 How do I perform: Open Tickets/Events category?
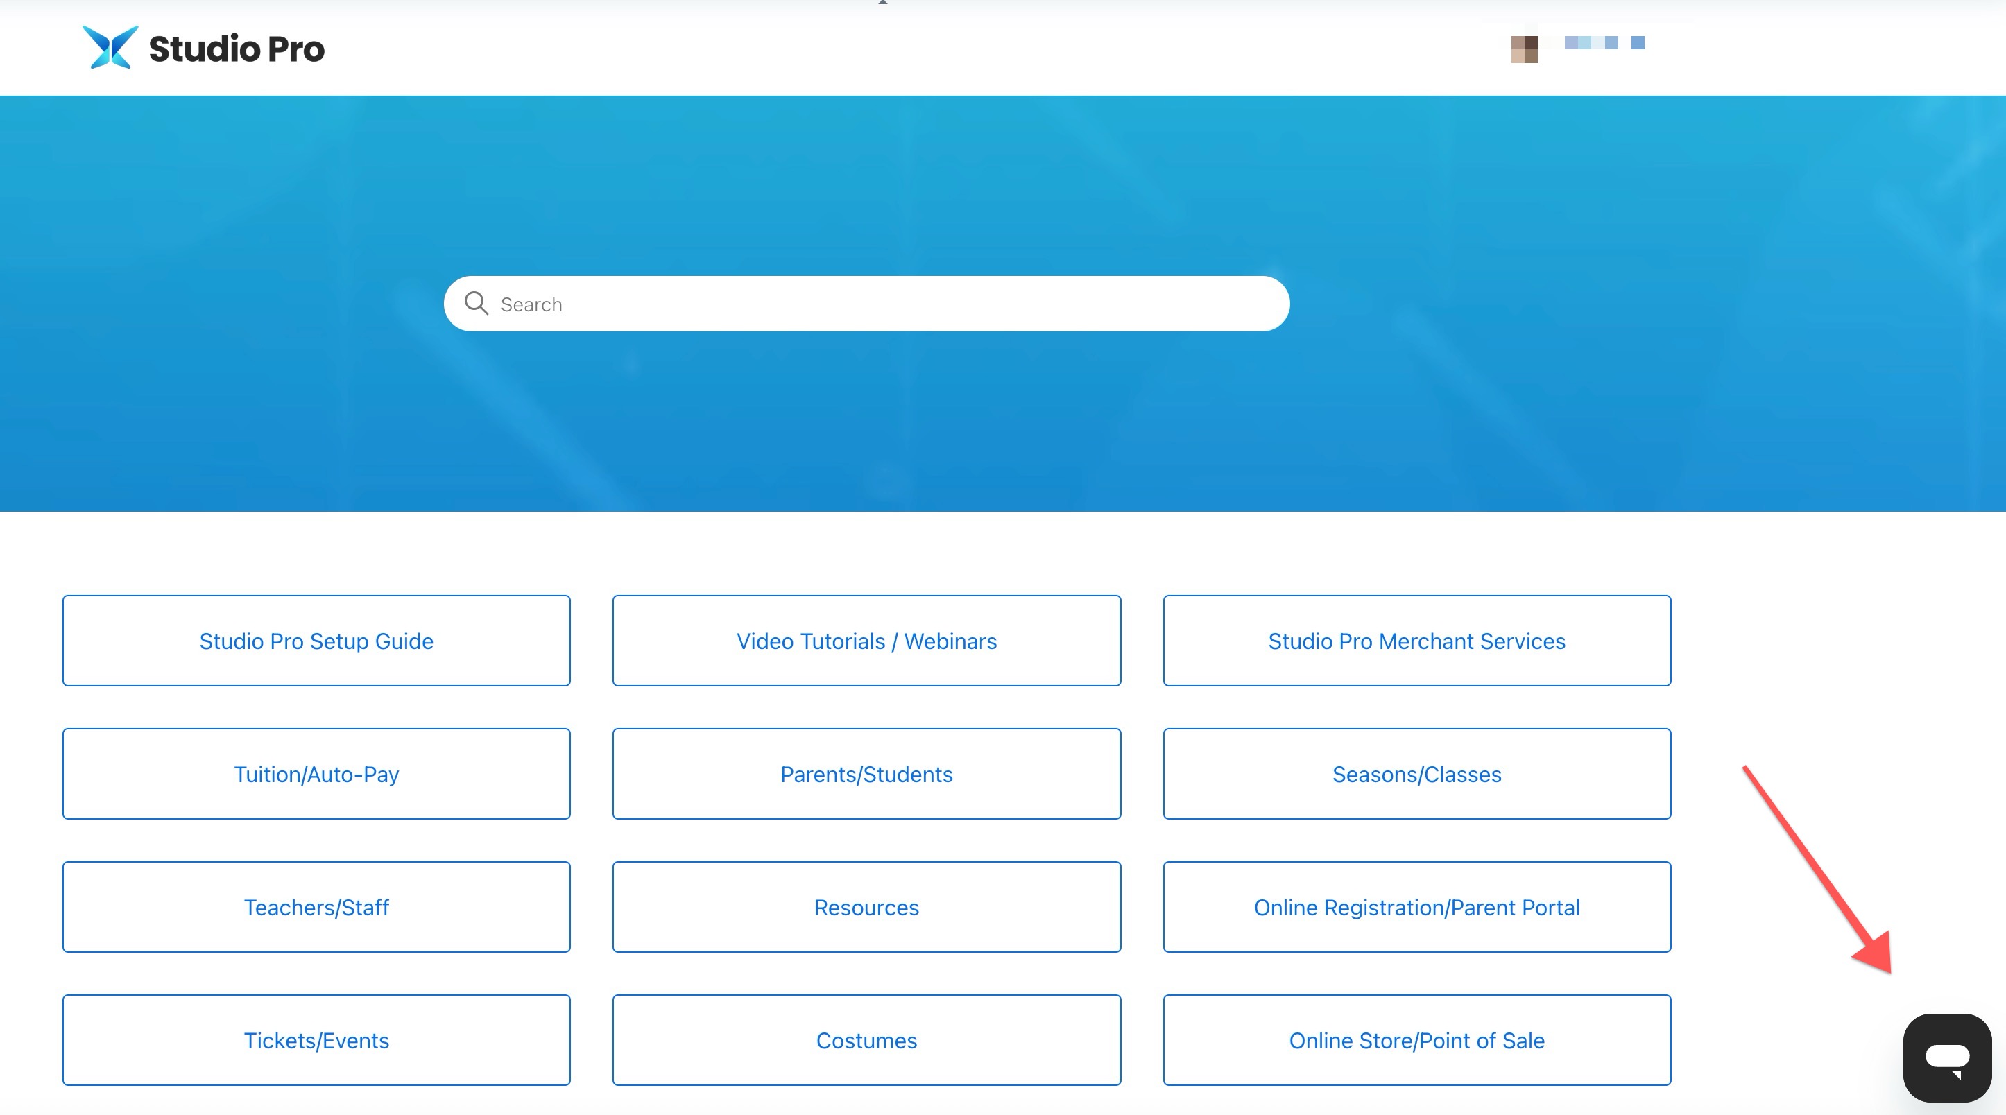(316, 1040)
